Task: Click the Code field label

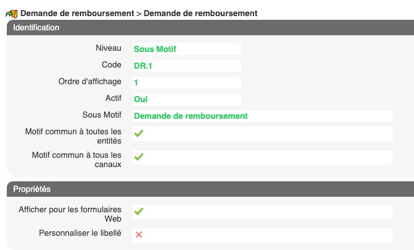Action: tap(112, 65)
